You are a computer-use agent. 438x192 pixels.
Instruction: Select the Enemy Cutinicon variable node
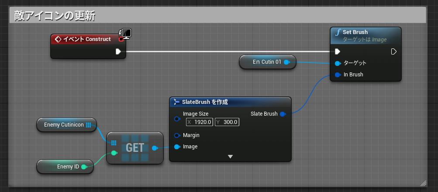click(66, 125)
